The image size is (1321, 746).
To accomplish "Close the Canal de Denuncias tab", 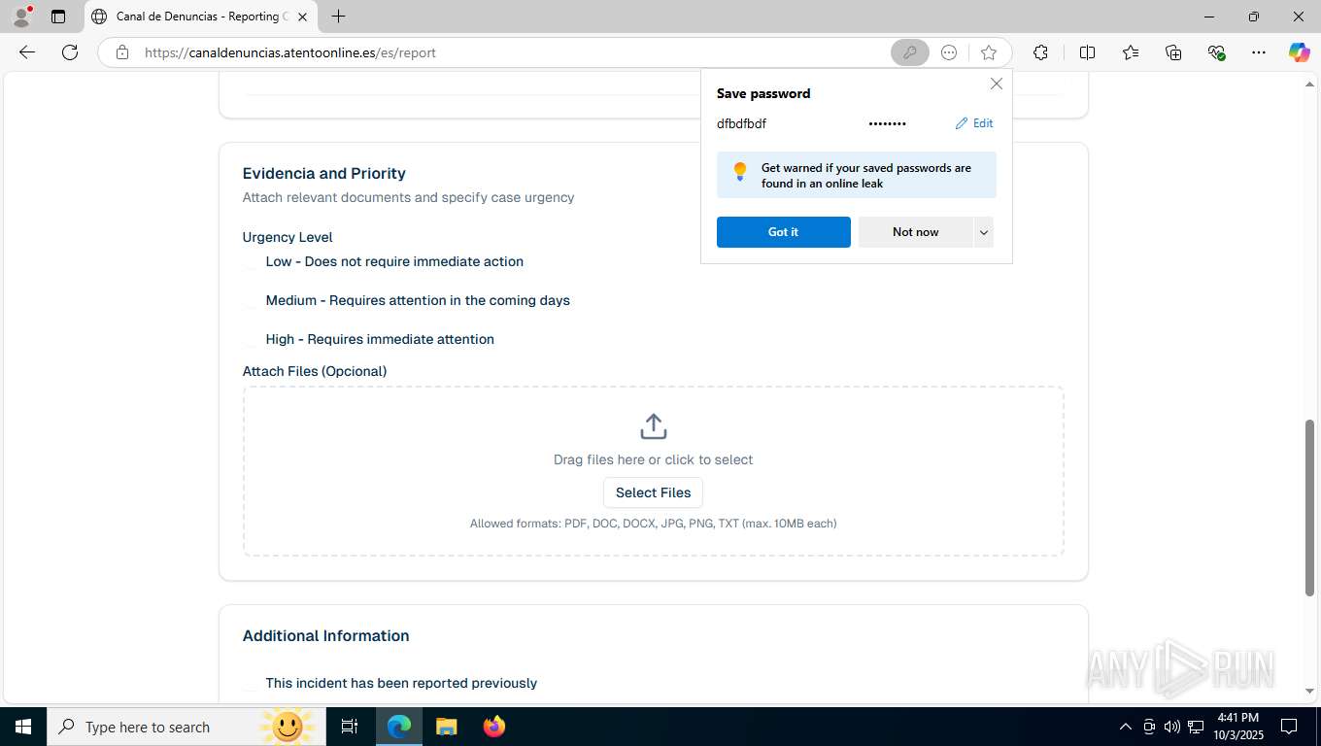I will pyautogui.click(x=302, y=17).
